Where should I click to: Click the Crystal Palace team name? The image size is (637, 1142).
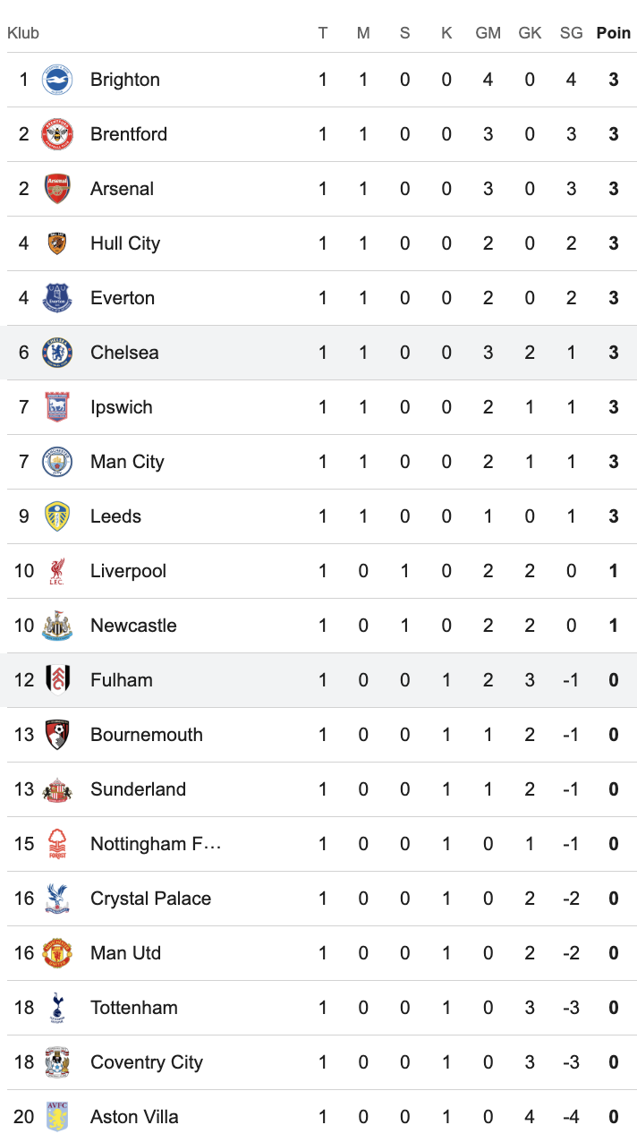(151, 899)
